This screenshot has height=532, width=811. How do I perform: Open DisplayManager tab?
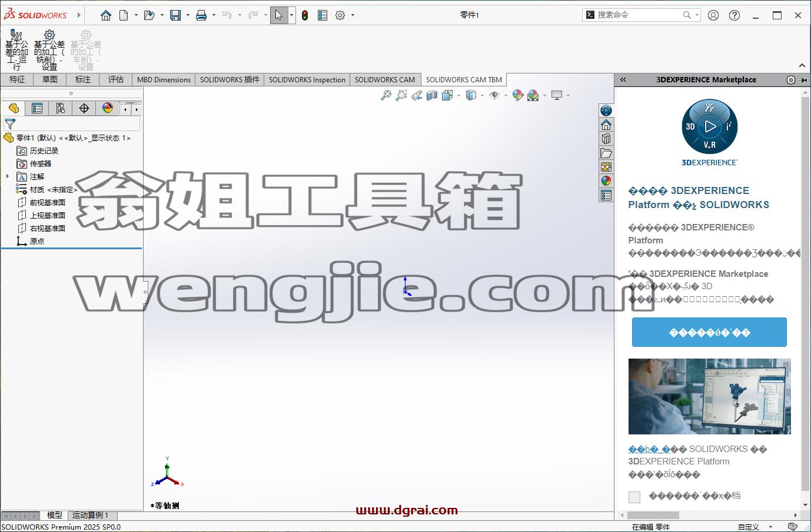[x=108, y=108]
